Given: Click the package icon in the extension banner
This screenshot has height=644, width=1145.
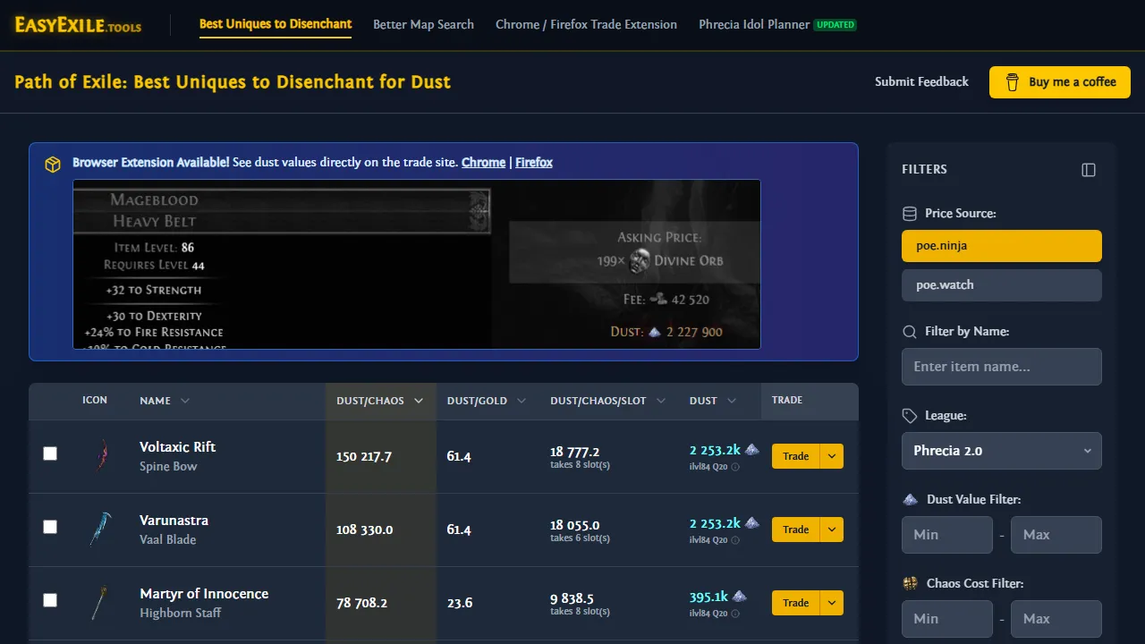Looking at the screenshot, I should pyautogui.click(x=53, y=164).
